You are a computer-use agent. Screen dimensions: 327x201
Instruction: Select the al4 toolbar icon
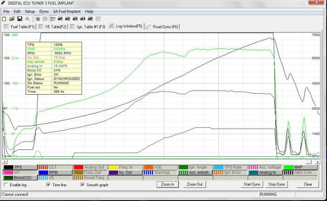tap(83, 19)
